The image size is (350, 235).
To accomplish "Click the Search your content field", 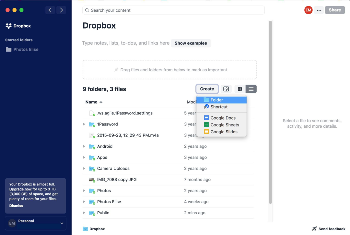I will (173, 10).
